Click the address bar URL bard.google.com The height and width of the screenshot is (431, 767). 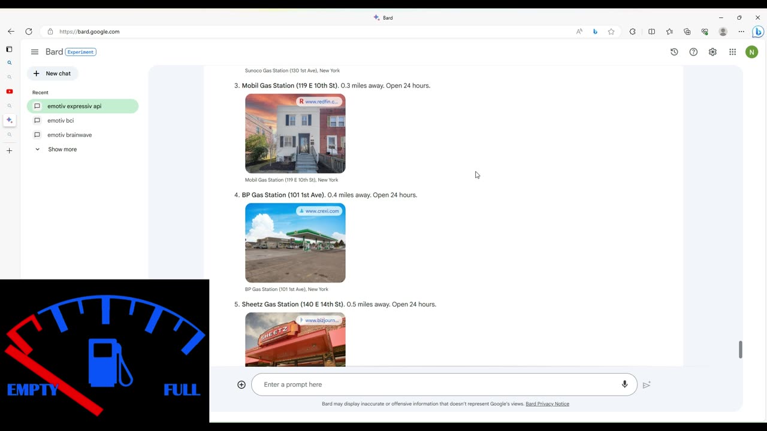[89, 32]
